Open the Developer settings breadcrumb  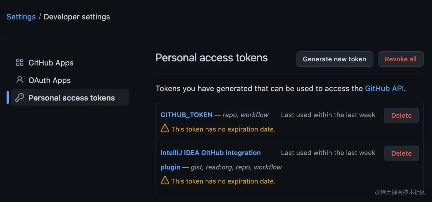click(77, 17)
